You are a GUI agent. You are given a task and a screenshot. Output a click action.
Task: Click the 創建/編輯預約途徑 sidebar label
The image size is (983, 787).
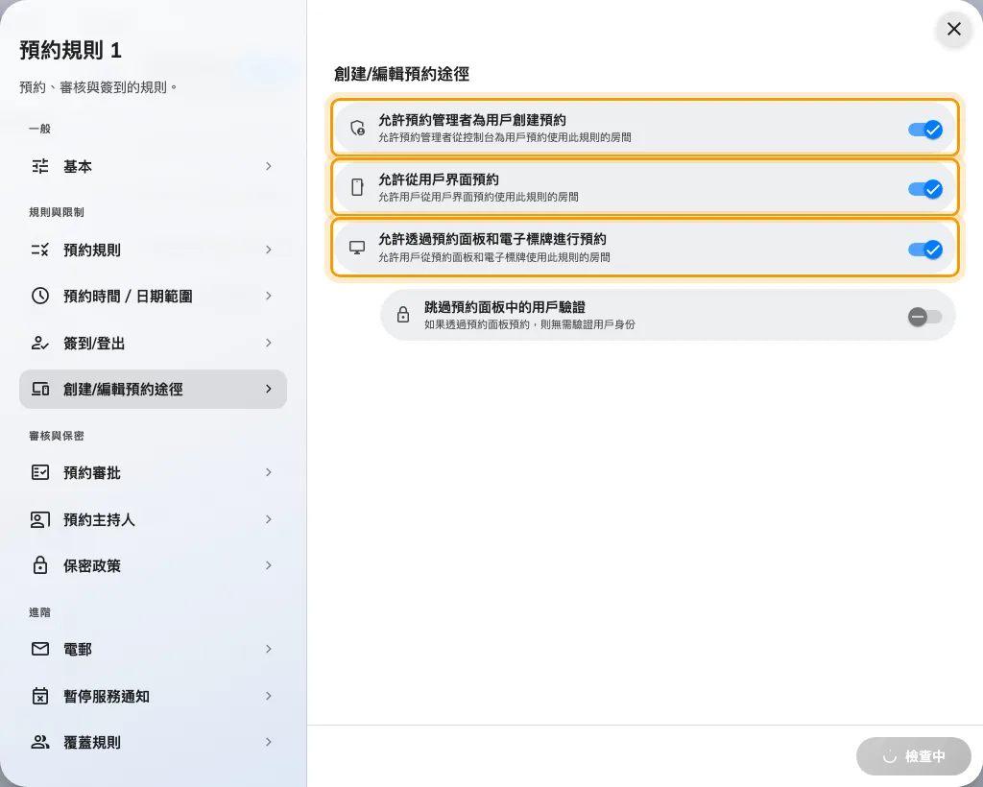(123, 389)
